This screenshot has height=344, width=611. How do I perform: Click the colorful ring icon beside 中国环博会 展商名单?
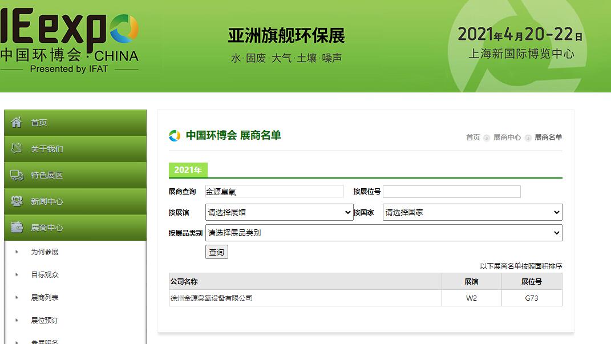click(x=175, y=136)
